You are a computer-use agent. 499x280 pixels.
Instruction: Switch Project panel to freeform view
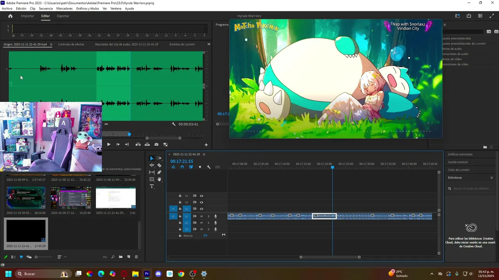(28, 257)
